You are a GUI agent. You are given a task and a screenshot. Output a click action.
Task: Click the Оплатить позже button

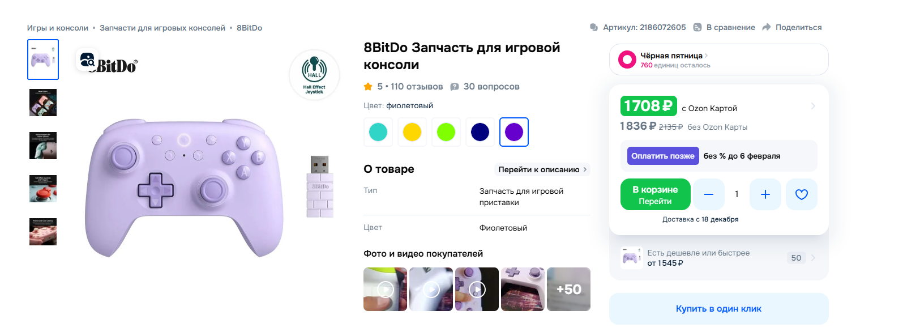[x=663, y=156]
